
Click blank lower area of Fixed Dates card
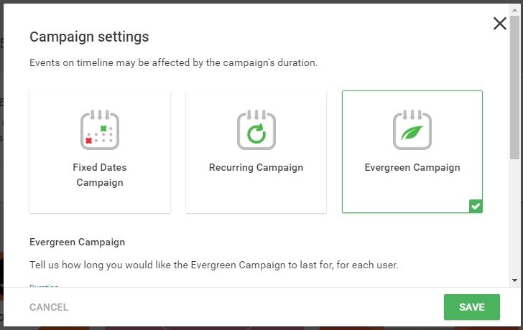[100, 202]
